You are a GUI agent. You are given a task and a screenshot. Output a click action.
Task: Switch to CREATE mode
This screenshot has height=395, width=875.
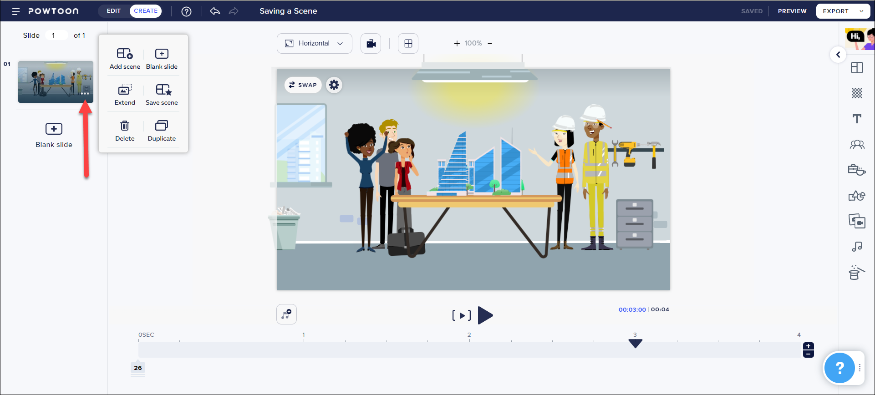point(146,11)
